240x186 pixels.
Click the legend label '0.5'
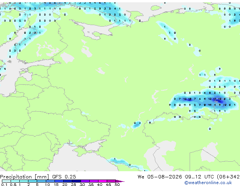(13, 184)
